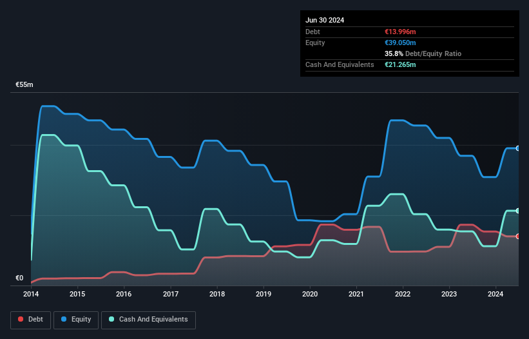Click the 2024 x-axis label

(495, 294)
